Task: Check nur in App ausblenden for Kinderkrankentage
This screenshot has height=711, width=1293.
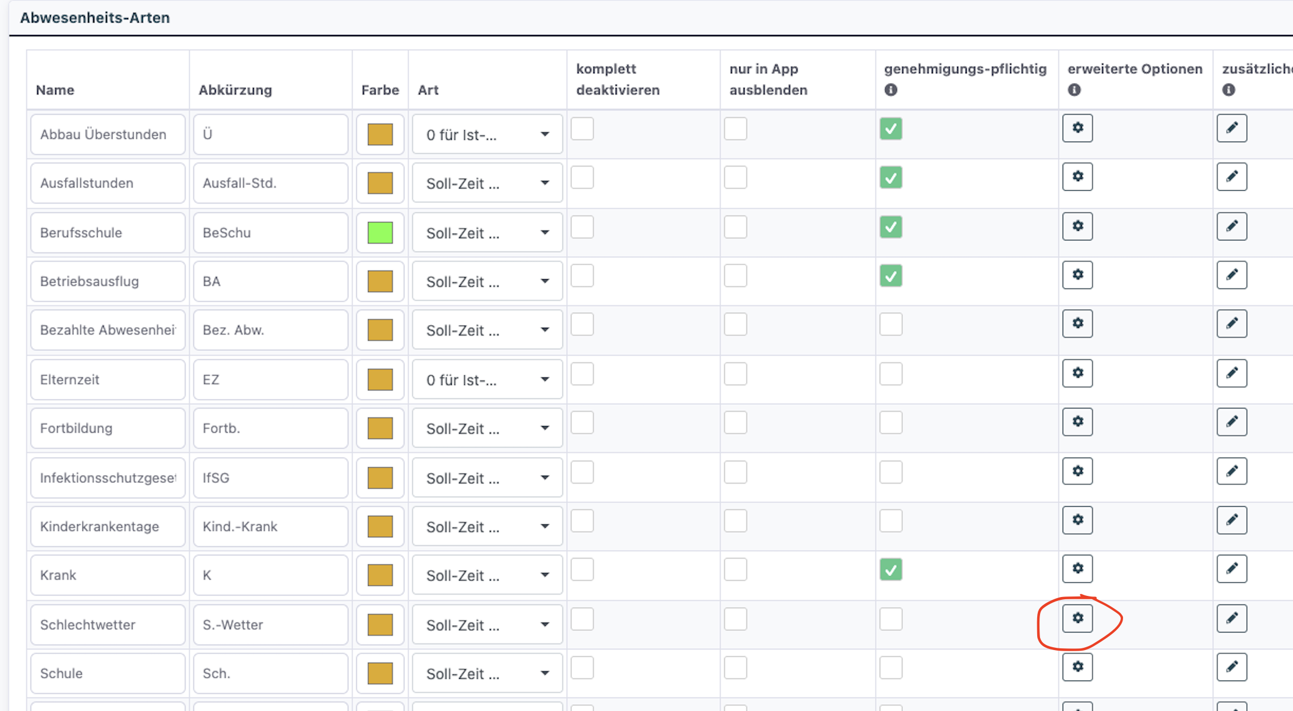Action: [736, 521]
